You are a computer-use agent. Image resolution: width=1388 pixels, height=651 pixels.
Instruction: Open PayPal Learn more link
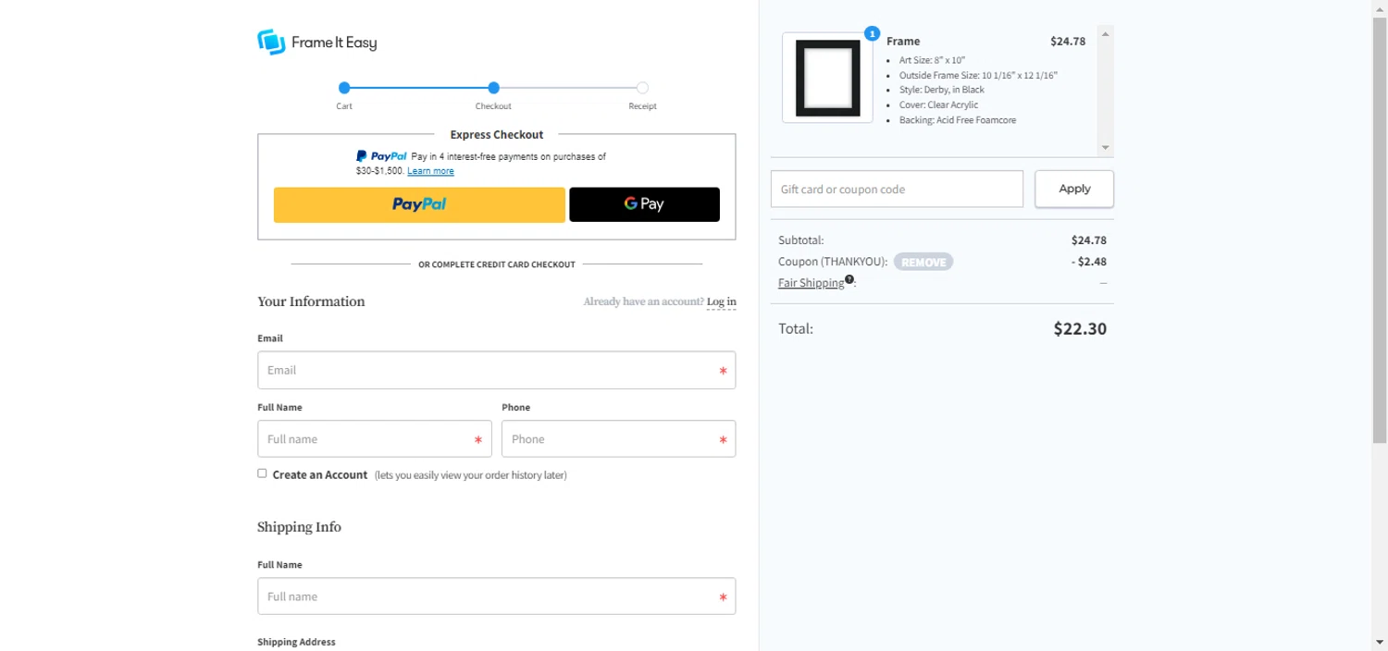(x=430, y=171)
